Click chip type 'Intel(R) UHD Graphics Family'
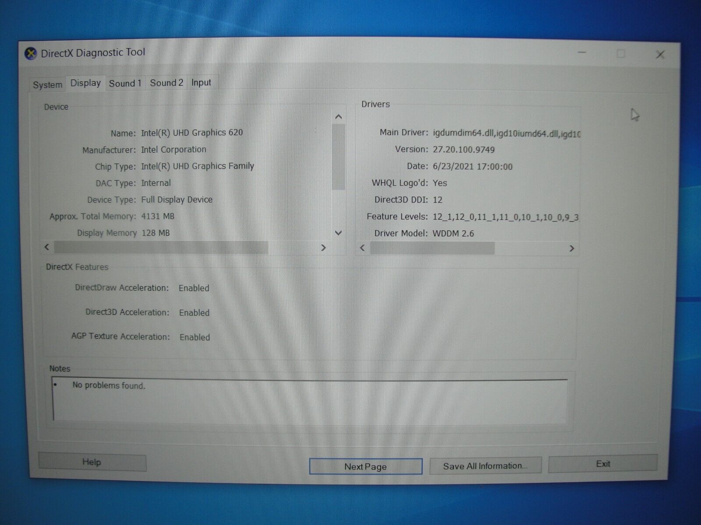Viewport: 701px width, 525px height. coord(198,166)
